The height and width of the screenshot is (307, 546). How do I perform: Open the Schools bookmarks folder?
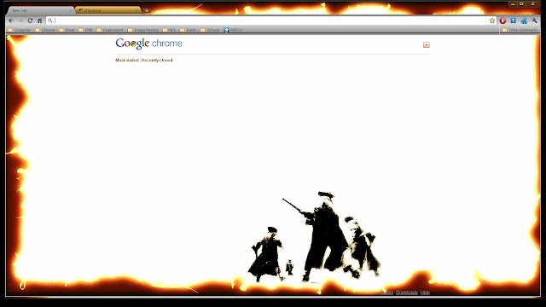210,31
